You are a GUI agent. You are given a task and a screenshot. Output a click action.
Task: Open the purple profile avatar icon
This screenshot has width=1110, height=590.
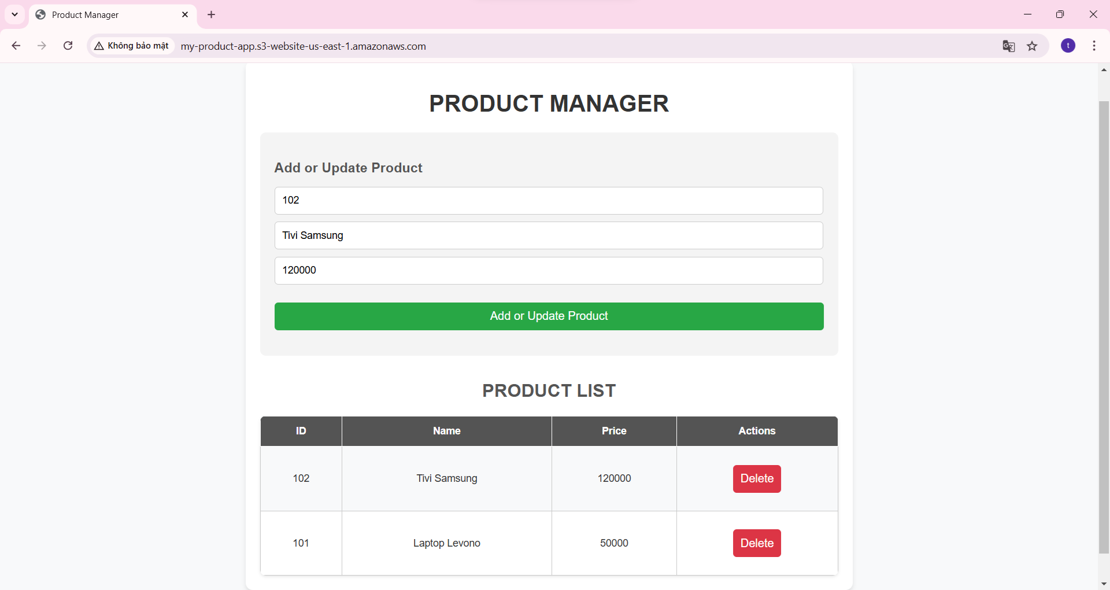(x=1068, y=46)
